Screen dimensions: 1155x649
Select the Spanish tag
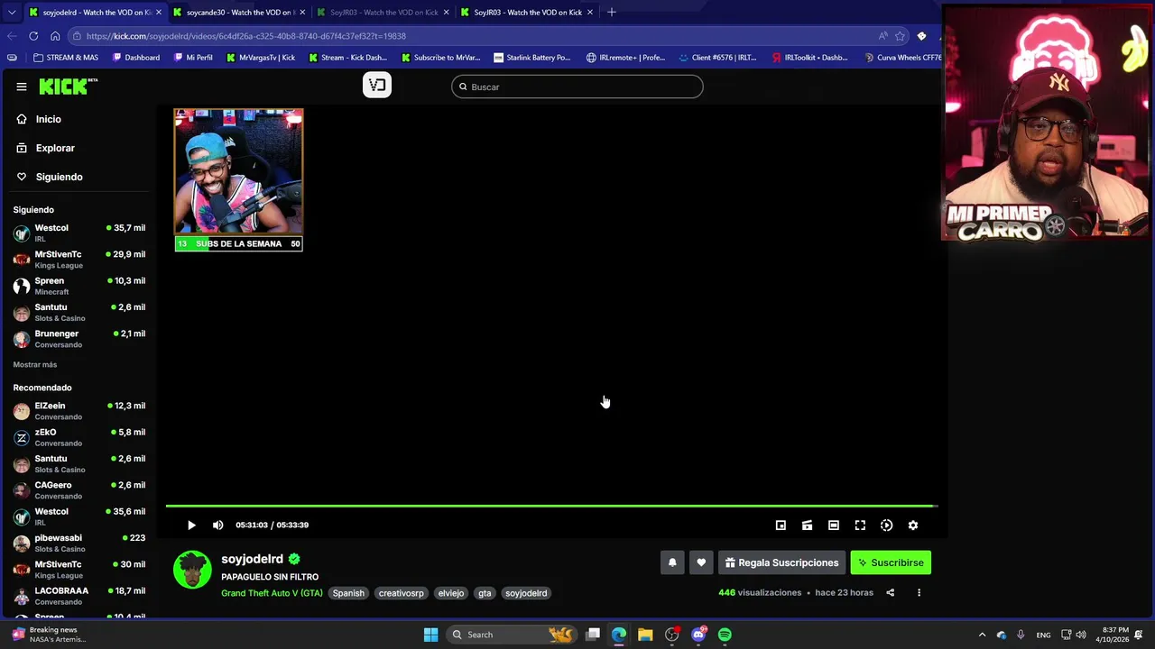coord(348,593)
